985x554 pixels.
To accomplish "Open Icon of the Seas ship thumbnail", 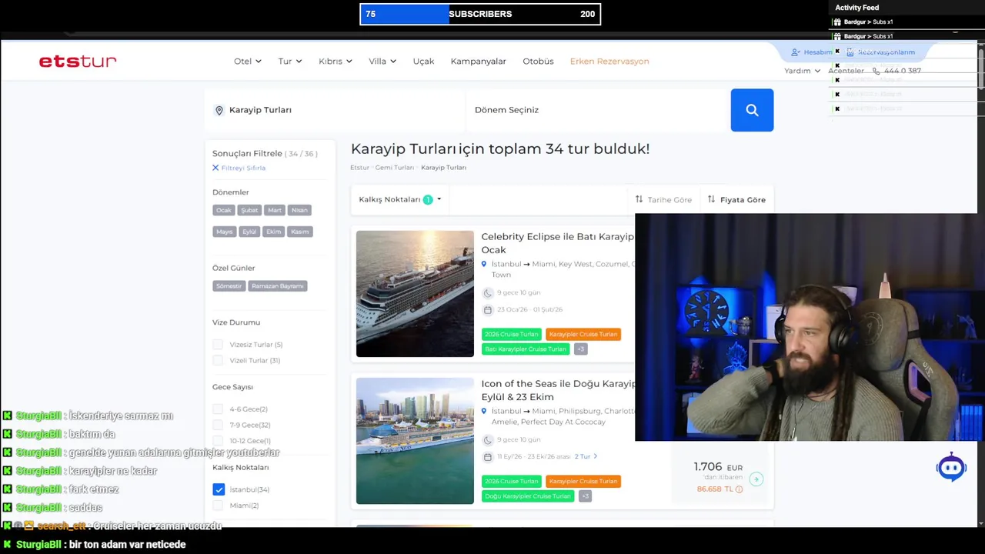I will coord(415,441).
